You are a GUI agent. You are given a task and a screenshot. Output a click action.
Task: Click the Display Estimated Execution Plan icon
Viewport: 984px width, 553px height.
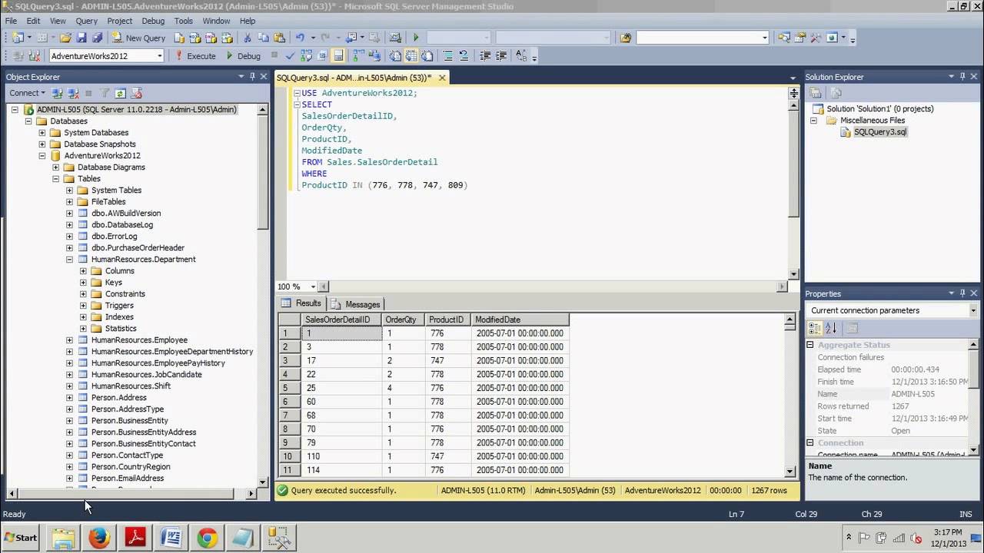tap(306, 56)
